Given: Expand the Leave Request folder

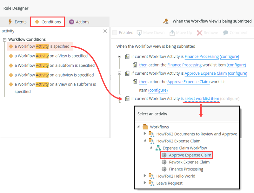Looking at the screenshot, I should click(145, 183).
